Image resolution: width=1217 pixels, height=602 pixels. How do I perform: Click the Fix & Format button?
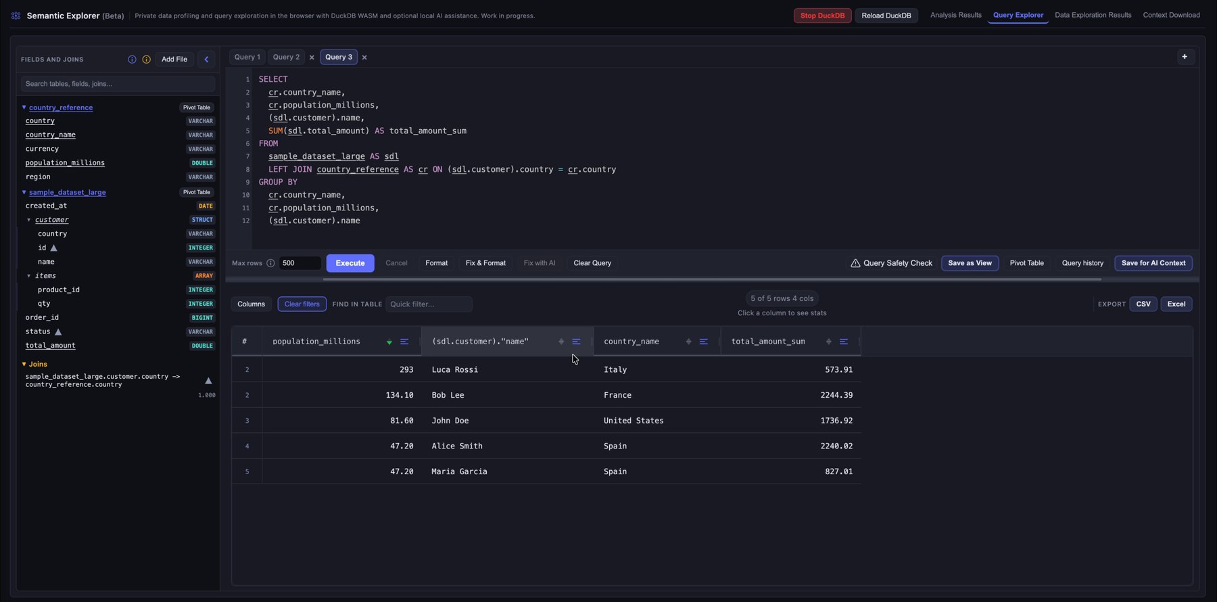click(x=485, y=263)
